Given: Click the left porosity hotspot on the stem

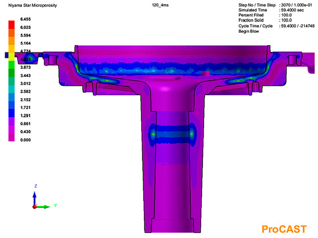Looking at the screenshot, I should (153, 134).
